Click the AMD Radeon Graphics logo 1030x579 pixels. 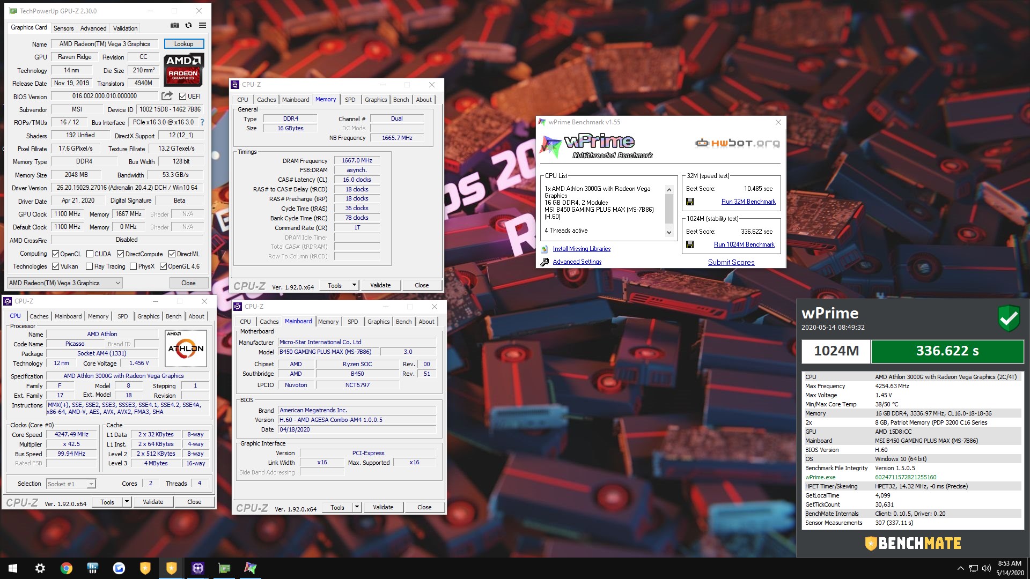183,70
